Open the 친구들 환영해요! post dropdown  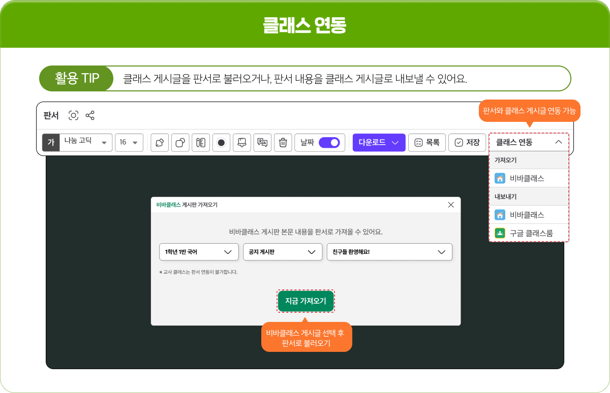[389, 252]
